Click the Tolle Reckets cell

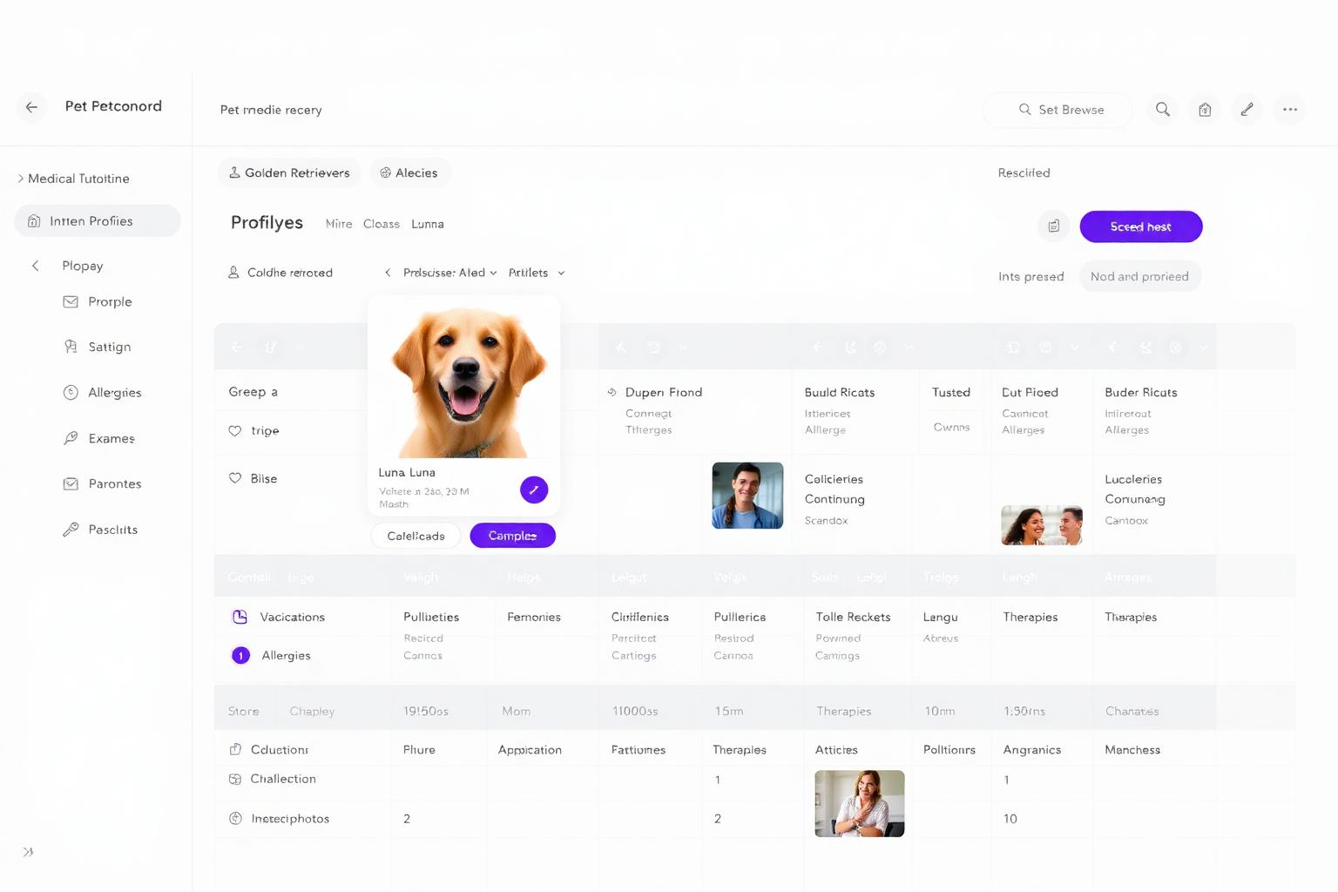point(853,617)
